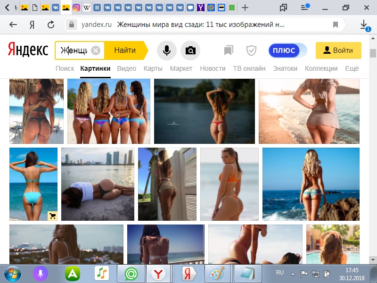
Task: Switch to the Wikipedia tab
Action: 87,8
